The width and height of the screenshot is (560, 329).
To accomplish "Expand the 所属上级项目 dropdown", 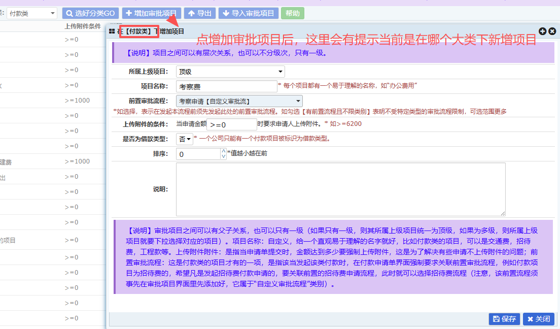I will tap(230, 72).
